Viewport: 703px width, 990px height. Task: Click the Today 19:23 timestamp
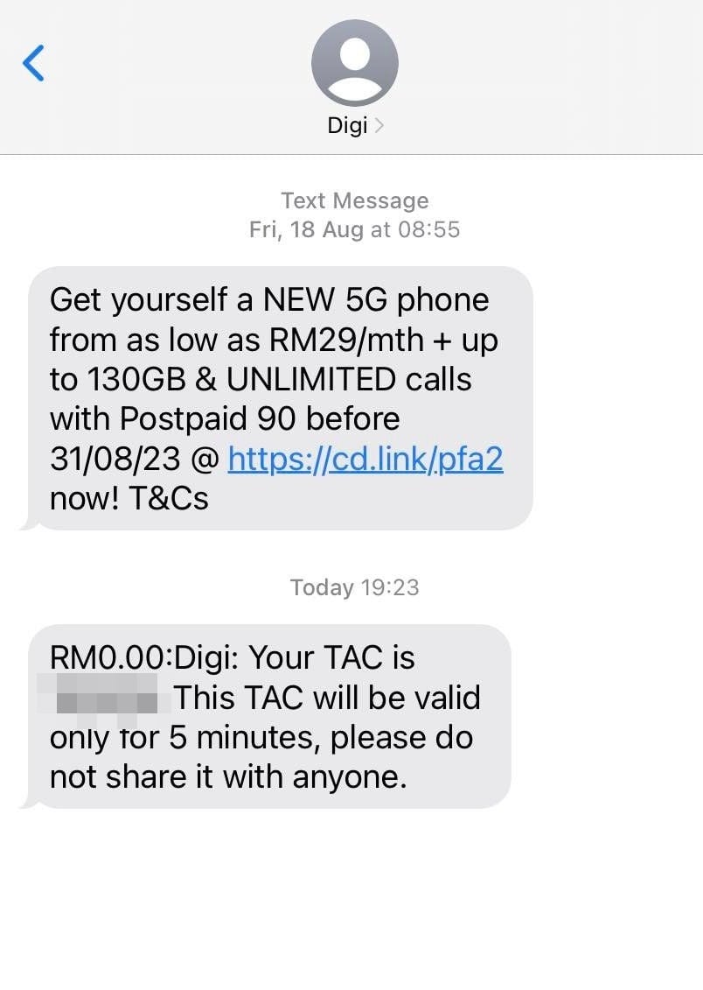coord(355,588)
